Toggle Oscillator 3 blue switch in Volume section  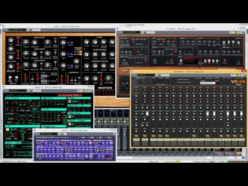tap(70, 66)
